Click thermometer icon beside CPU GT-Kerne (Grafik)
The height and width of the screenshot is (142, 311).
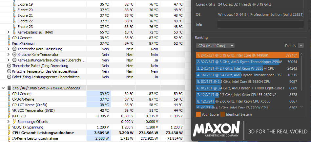[x=9, y=105]
